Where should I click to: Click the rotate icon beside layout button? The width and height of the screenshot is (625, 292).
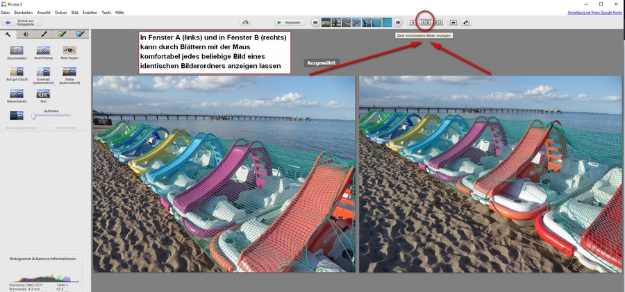467,23
